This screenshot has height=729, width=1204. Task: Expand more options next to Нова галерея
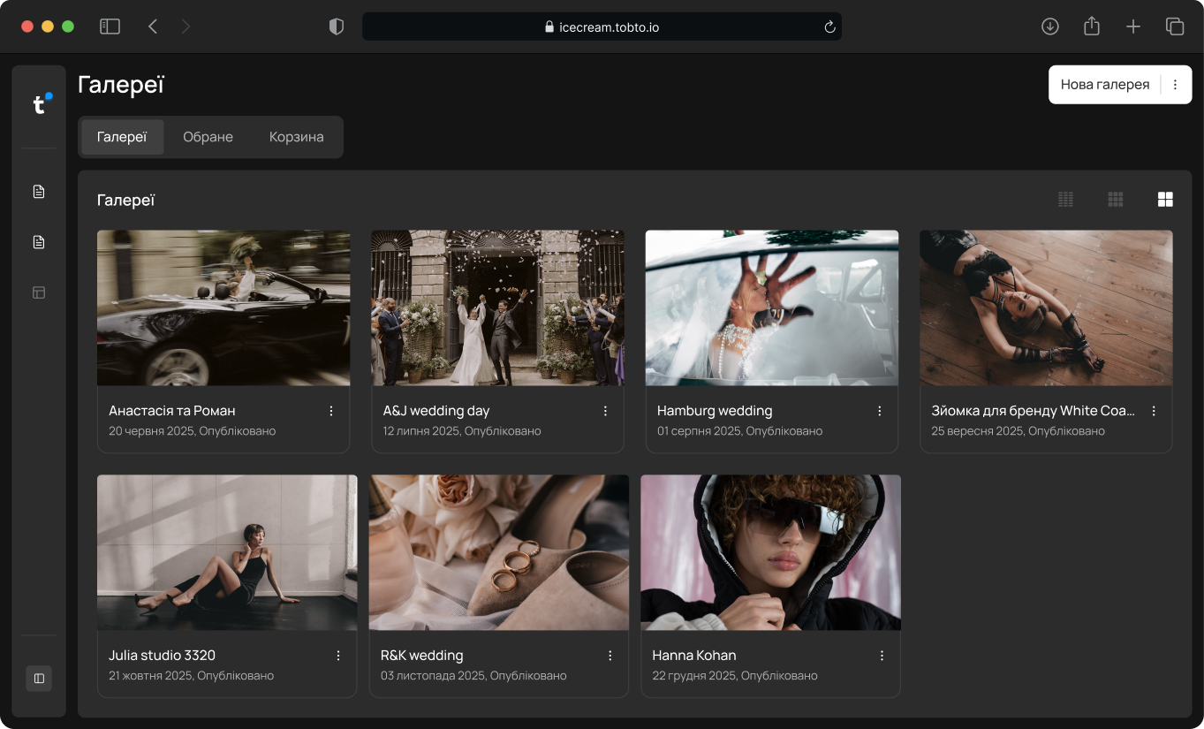tap(1175, 85)
